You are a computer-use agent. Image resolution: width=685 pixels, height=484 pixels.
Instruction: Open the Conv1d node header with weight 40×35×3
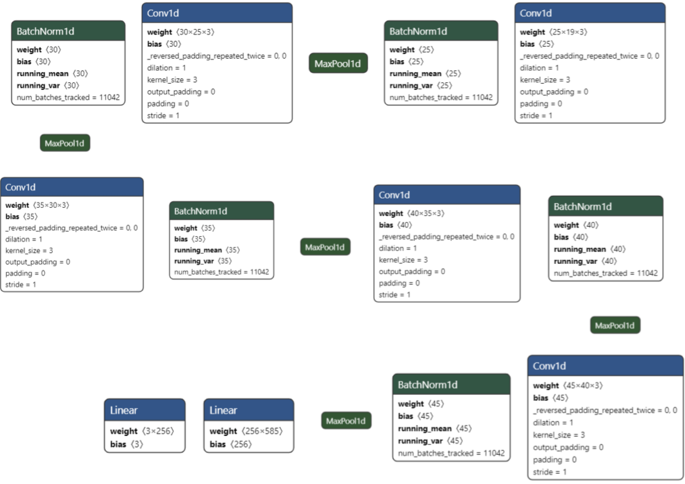point(447,195)
